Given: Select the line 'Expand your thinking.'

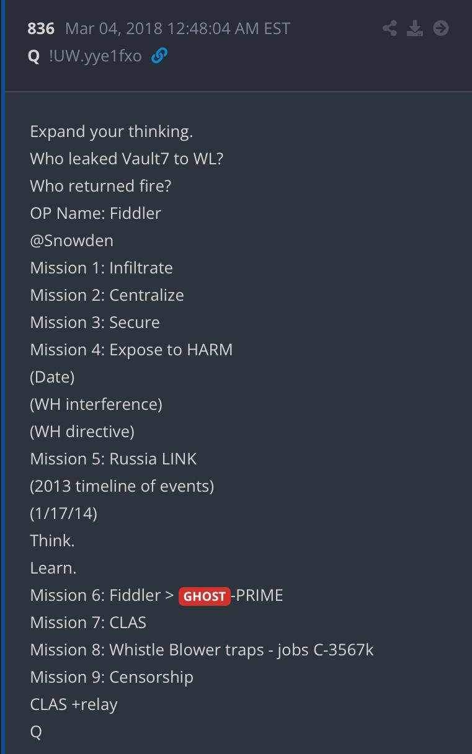Looking at the screenshot, I should pyautogui.click(x=111, y=132).
